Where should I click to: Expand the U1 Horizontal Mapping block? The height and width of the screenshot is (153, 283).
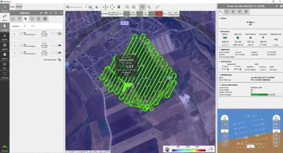click(15, 34)
